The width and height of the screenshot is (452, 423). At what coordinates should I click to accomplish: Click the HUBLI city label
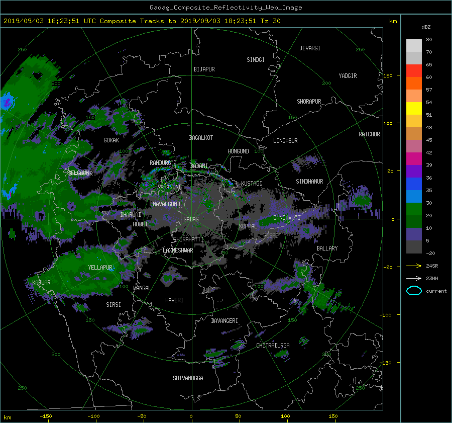[x=140, y=224]
